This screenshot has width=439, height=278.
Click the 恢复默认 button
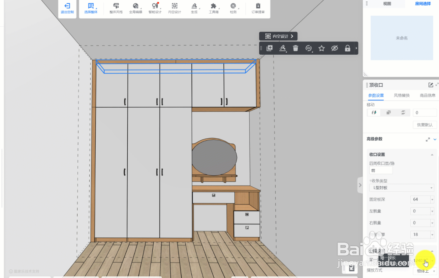425,125
